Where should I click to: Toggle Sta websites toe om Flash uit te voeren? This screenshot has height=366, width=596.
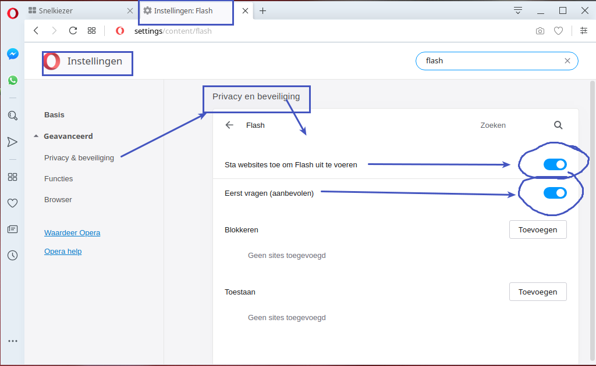pos(555,164)
